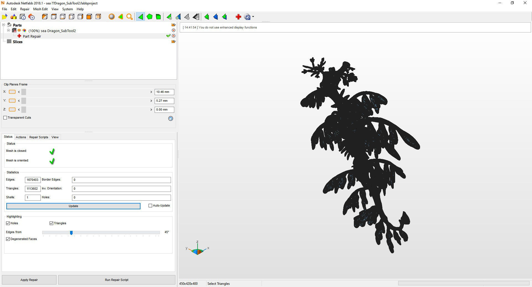Enable the Transparent Cuts checkbox

tap(5, 118)
